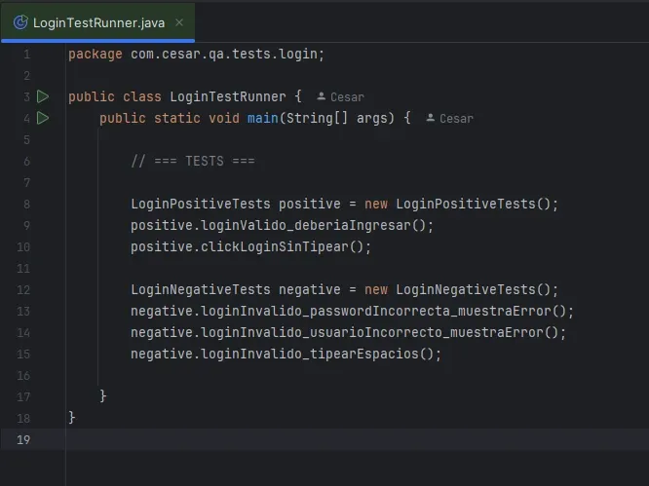Click line number 12 in the gutter
649x486 pixels.
tap(23, 290)
